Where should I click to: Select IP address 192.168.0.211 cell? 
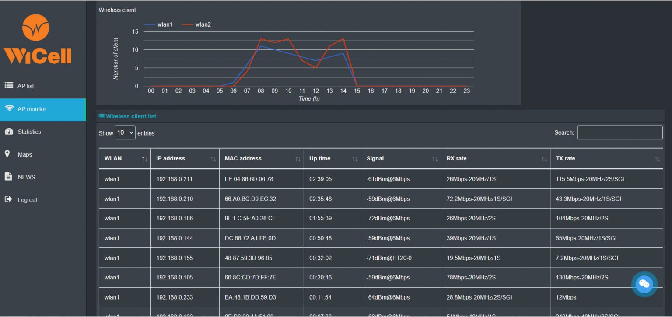[x=185, y=179]
